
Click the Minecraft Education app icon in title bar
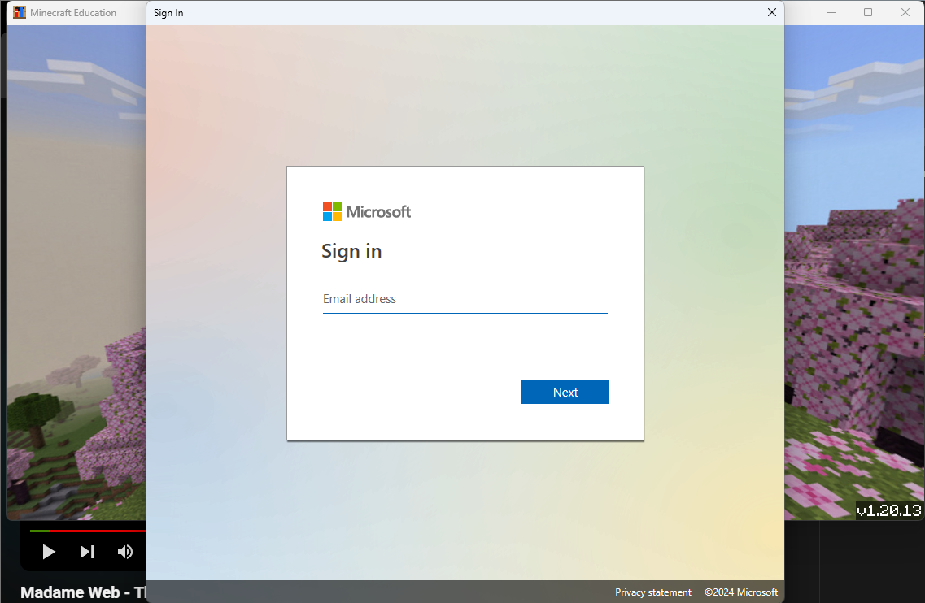pos(20,12)
